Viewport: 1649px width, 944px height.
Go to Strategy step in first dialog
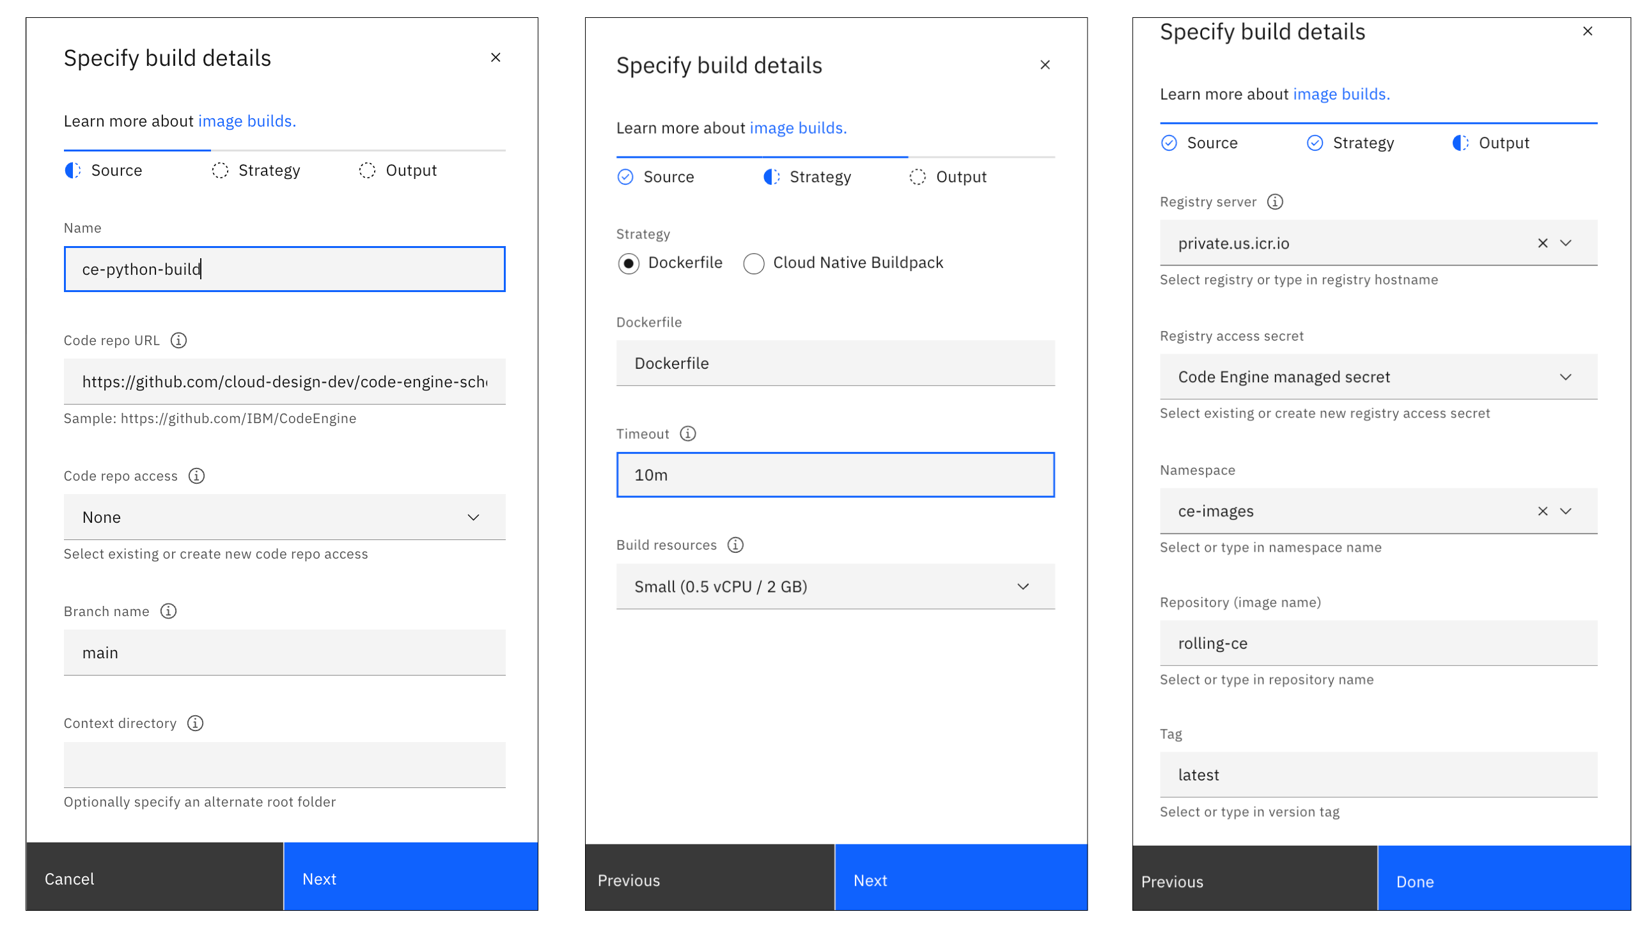[257, 171]
